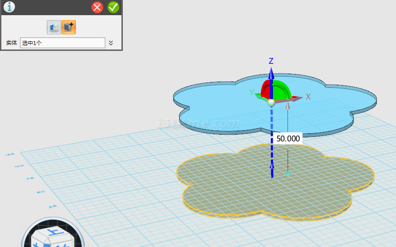Click the red rotation arc handle

[x=265, y=88]
